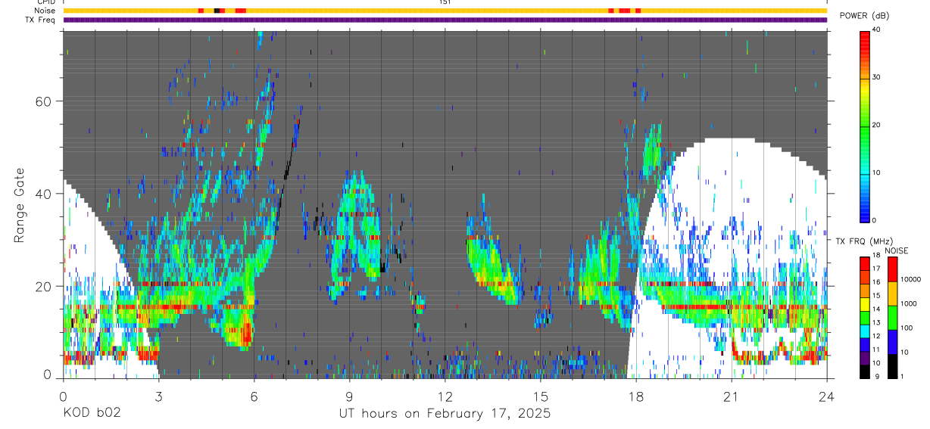
Task: Click x-axis tick label '24'
Action: tap(827, 396)
